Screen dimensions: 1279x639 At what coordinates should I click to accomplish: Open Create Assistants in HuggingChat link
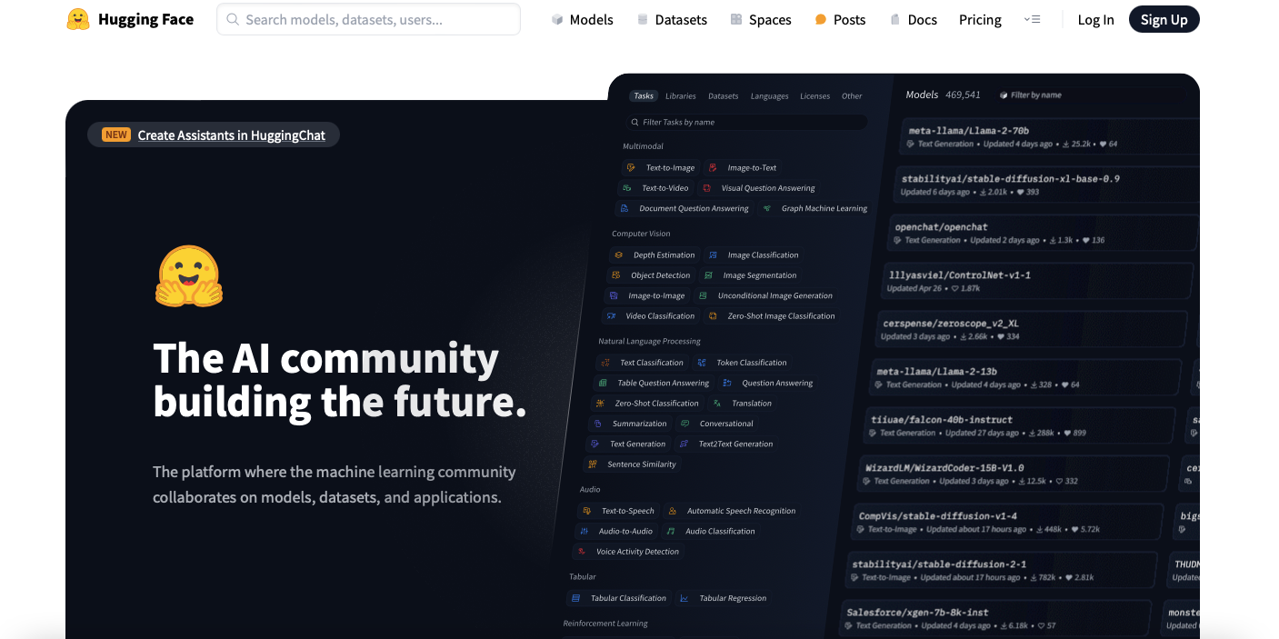point(232,135)
